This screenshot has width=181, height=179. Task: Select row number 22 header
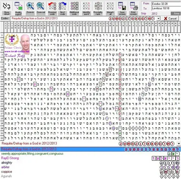pos(2,138)
